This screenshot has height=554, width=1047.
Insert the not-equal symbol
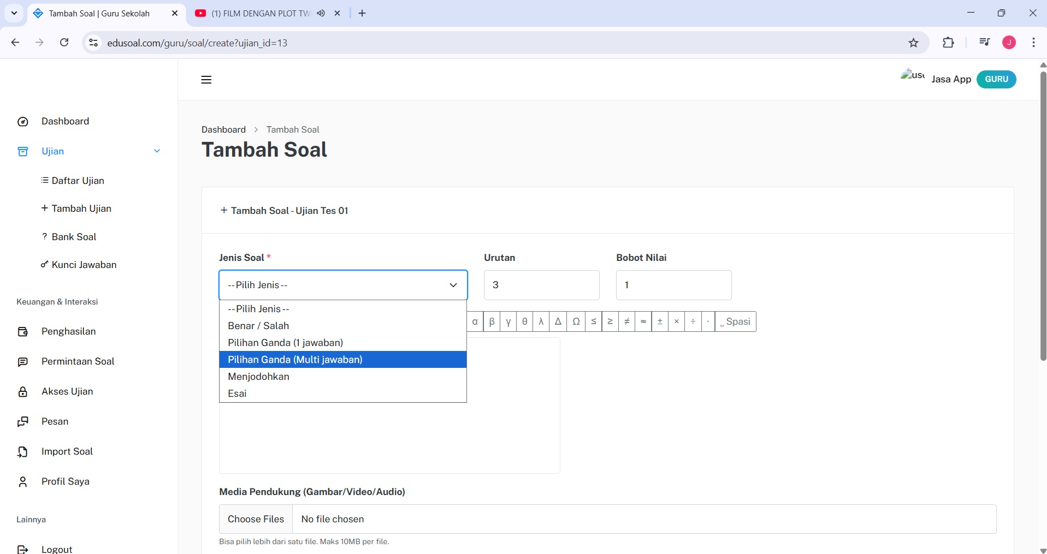tap(626, 321)
